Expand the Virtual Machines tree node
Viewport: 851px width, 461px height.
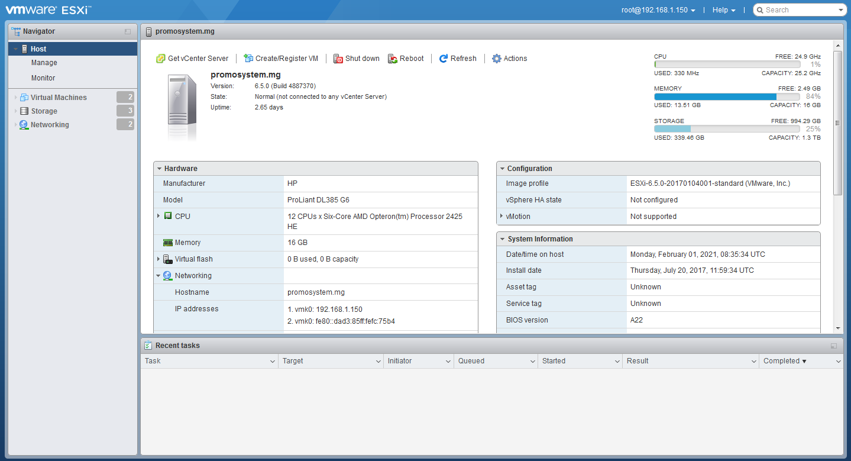click(15, 97)
